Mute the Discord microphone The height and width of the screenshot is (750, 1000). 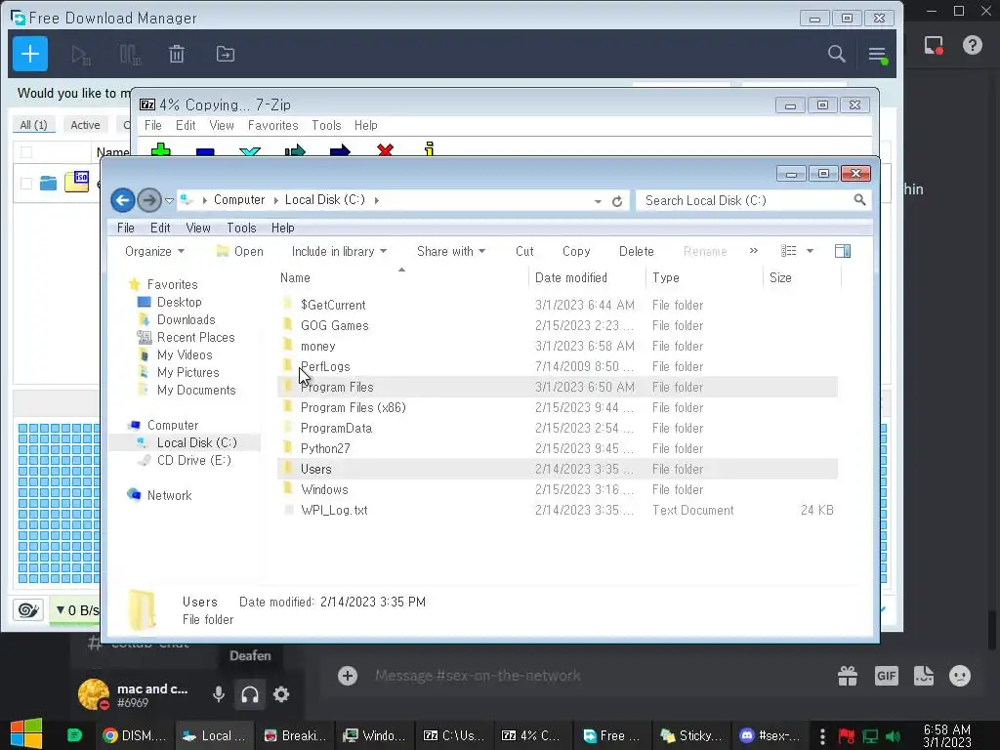(x=218, y=694)
